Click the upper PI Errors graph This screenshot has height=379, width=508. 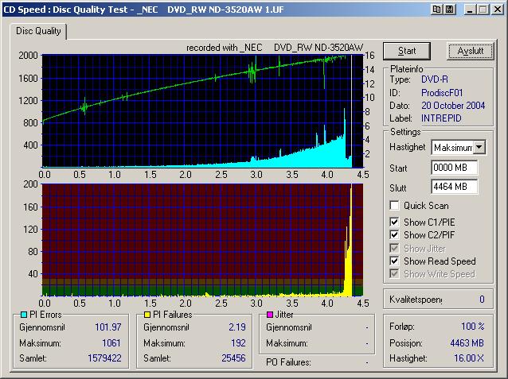point(202,111)
